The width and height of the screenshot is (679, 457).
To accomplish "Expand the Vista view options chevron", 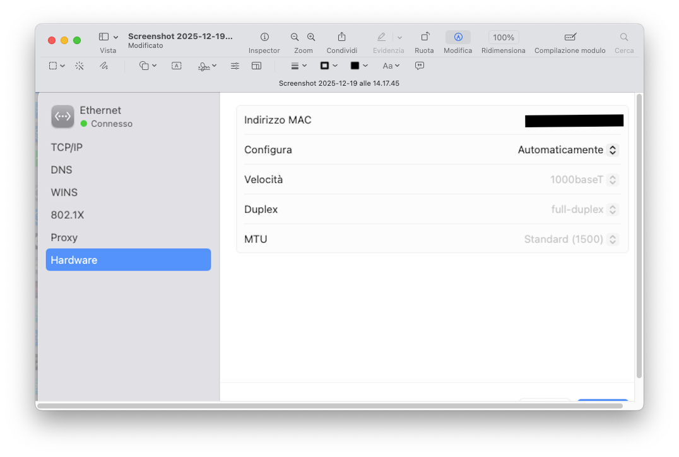I will [x=115, y=38].
